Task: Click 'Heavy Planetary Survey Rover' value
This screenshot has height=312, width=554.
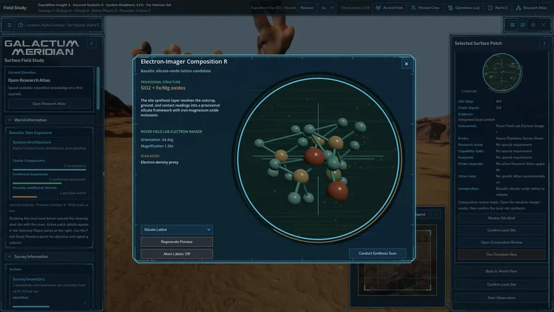Action: [x=519, y=139]
